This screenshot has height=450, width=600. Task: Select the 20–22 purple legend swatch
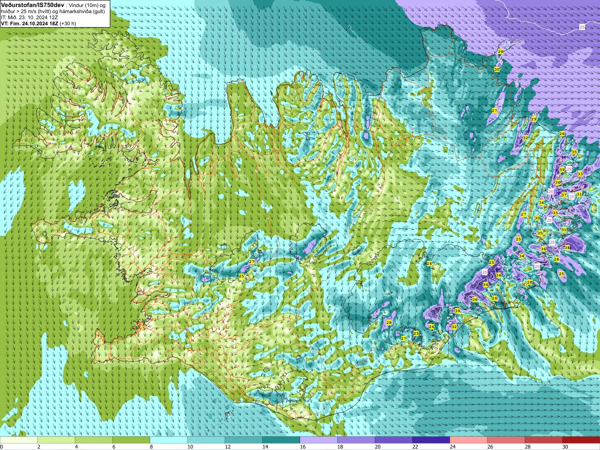[394, 440]
